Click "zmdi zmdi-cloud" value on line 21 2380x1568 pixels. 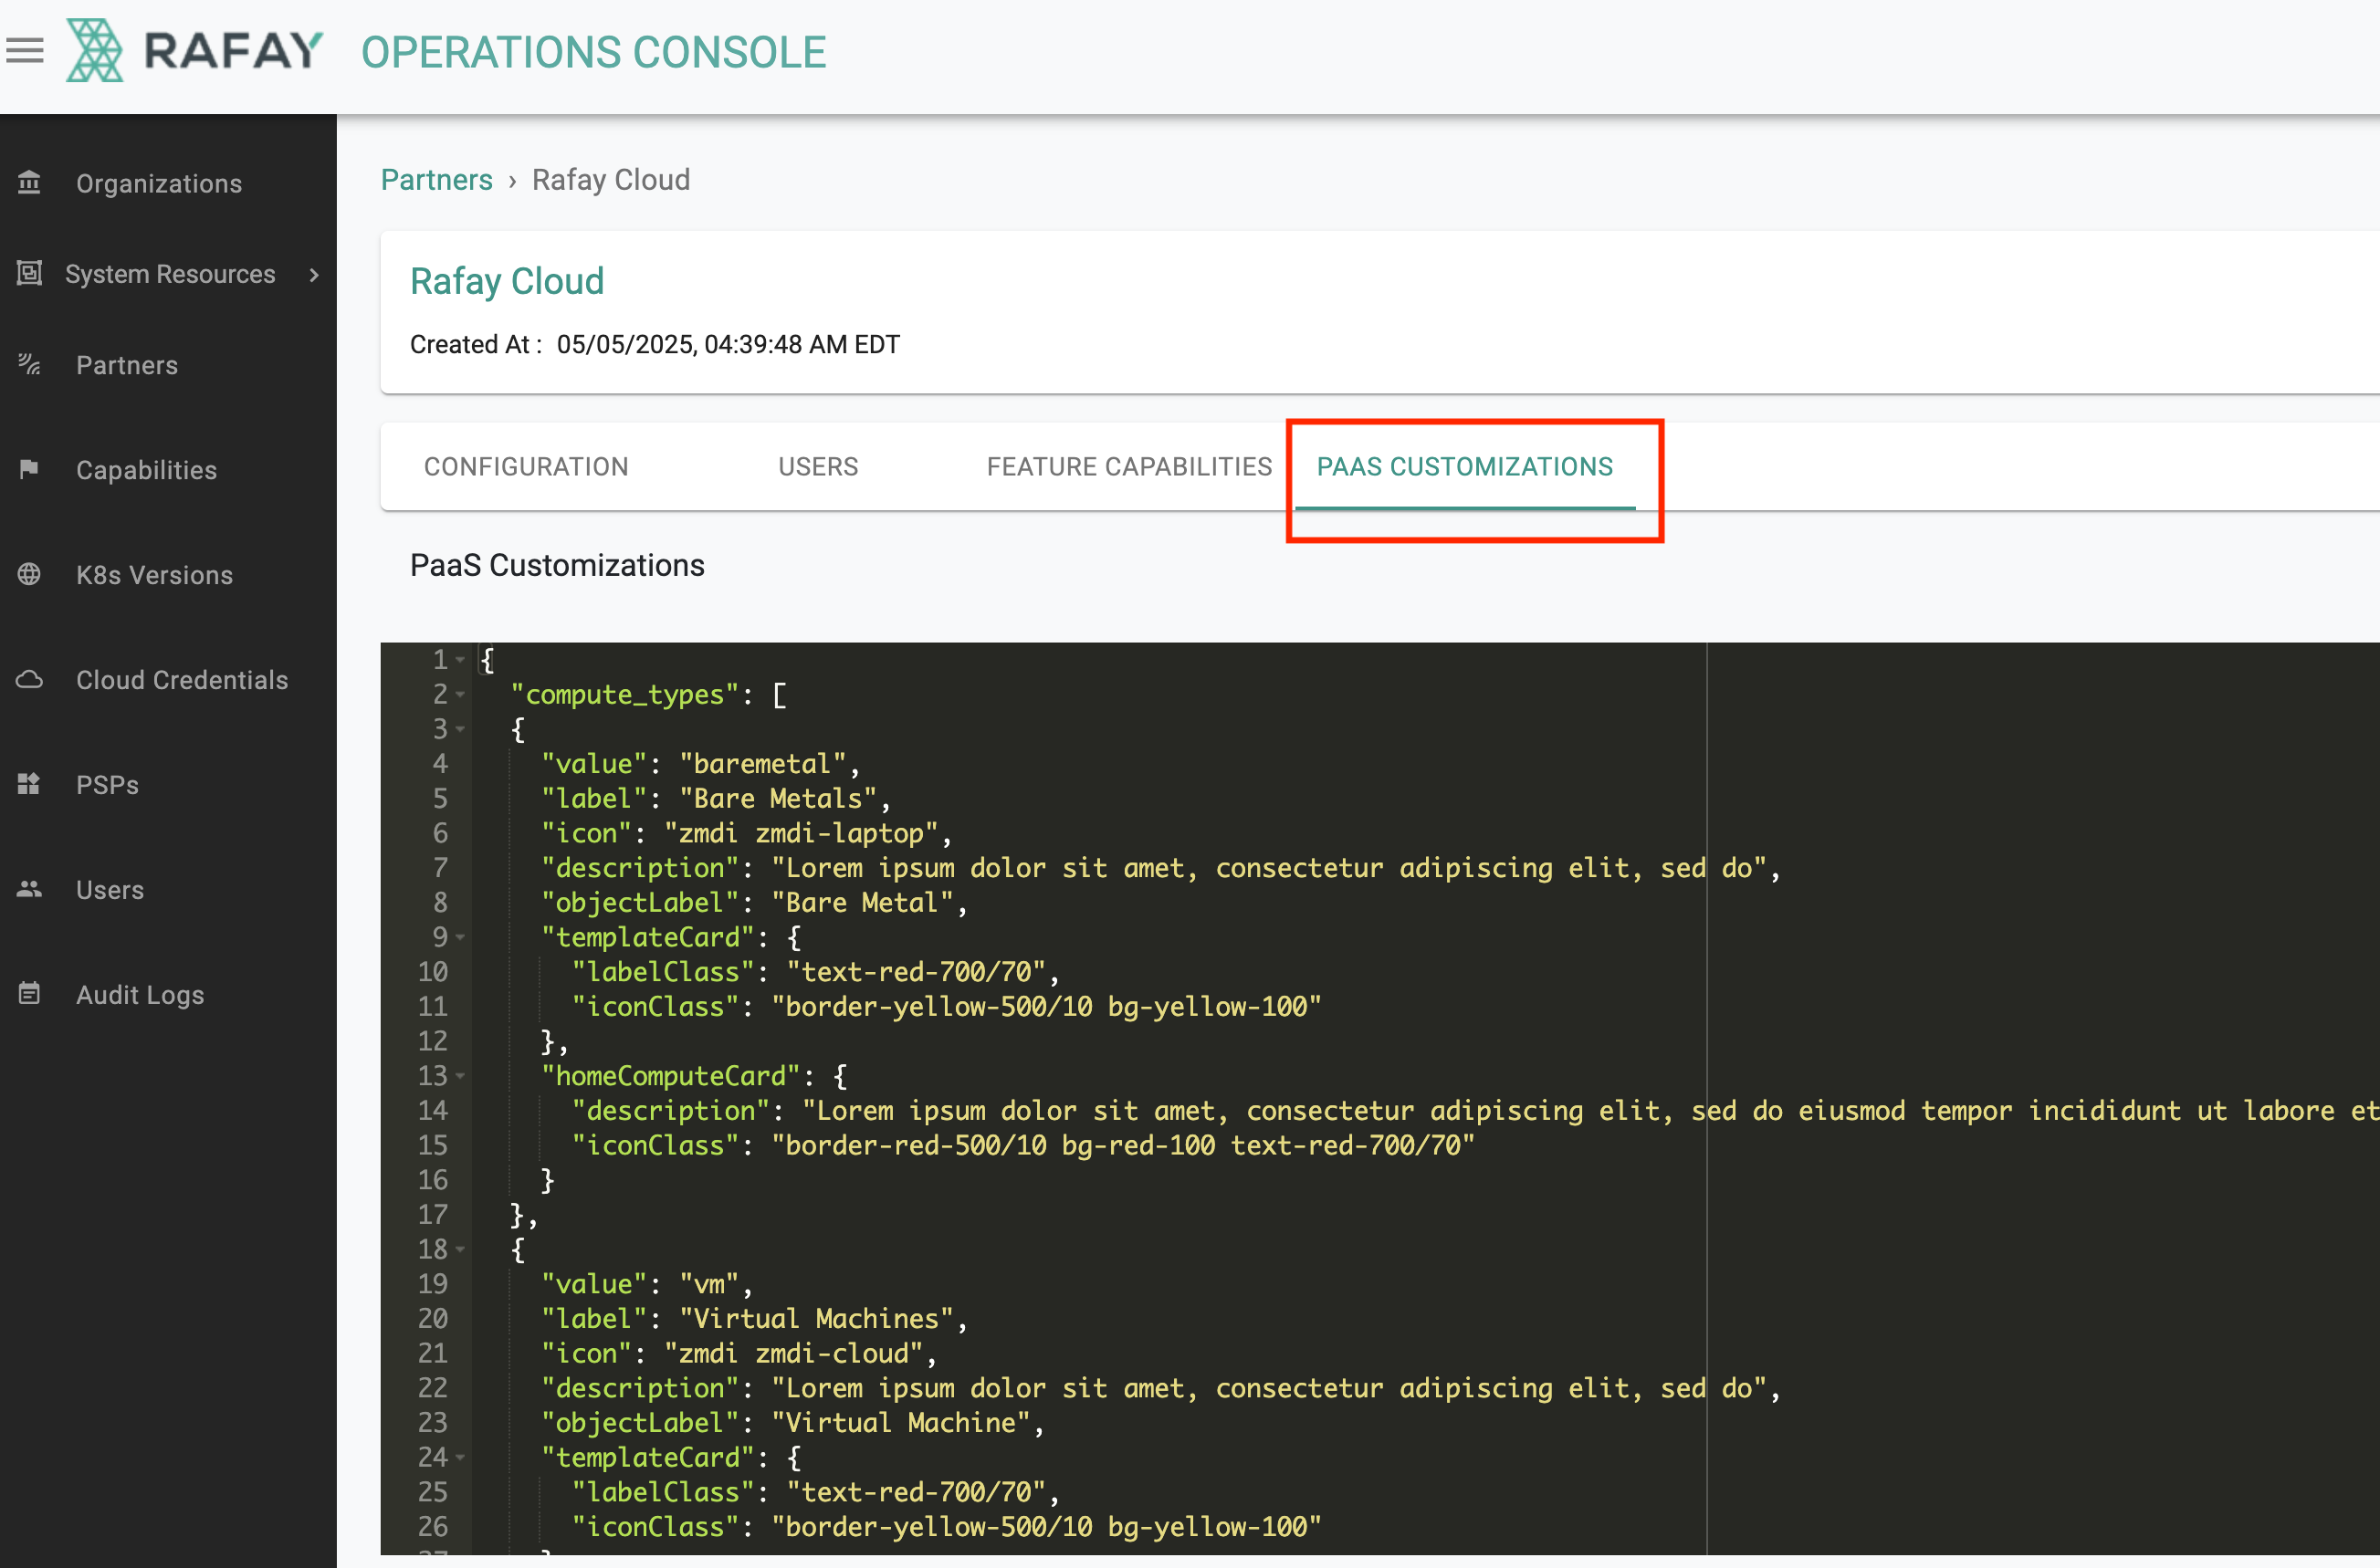click(793, 1353)
